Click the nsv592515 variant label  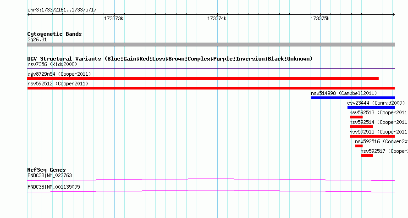378,132
